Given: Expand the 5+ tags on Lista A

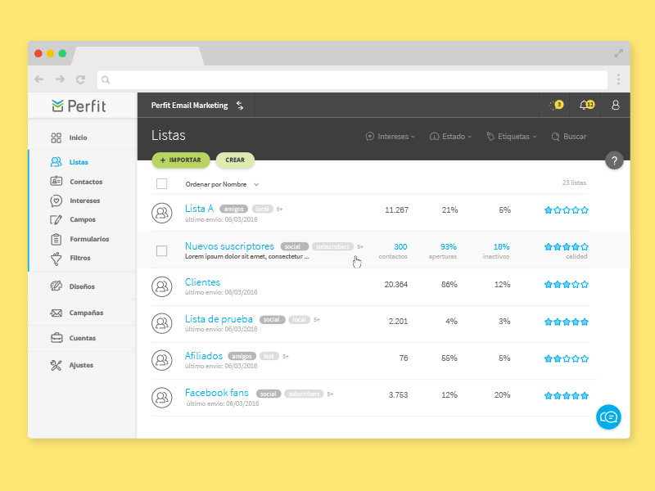Looking at the screenshot, I should click(x=279, y=209).
